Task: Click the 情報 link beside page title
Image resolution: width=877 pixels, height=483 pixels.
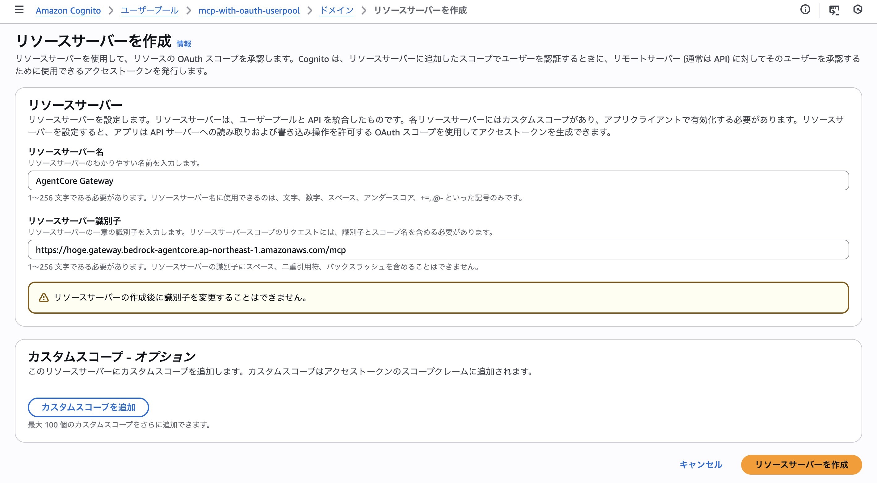Action: pos(184,44)
